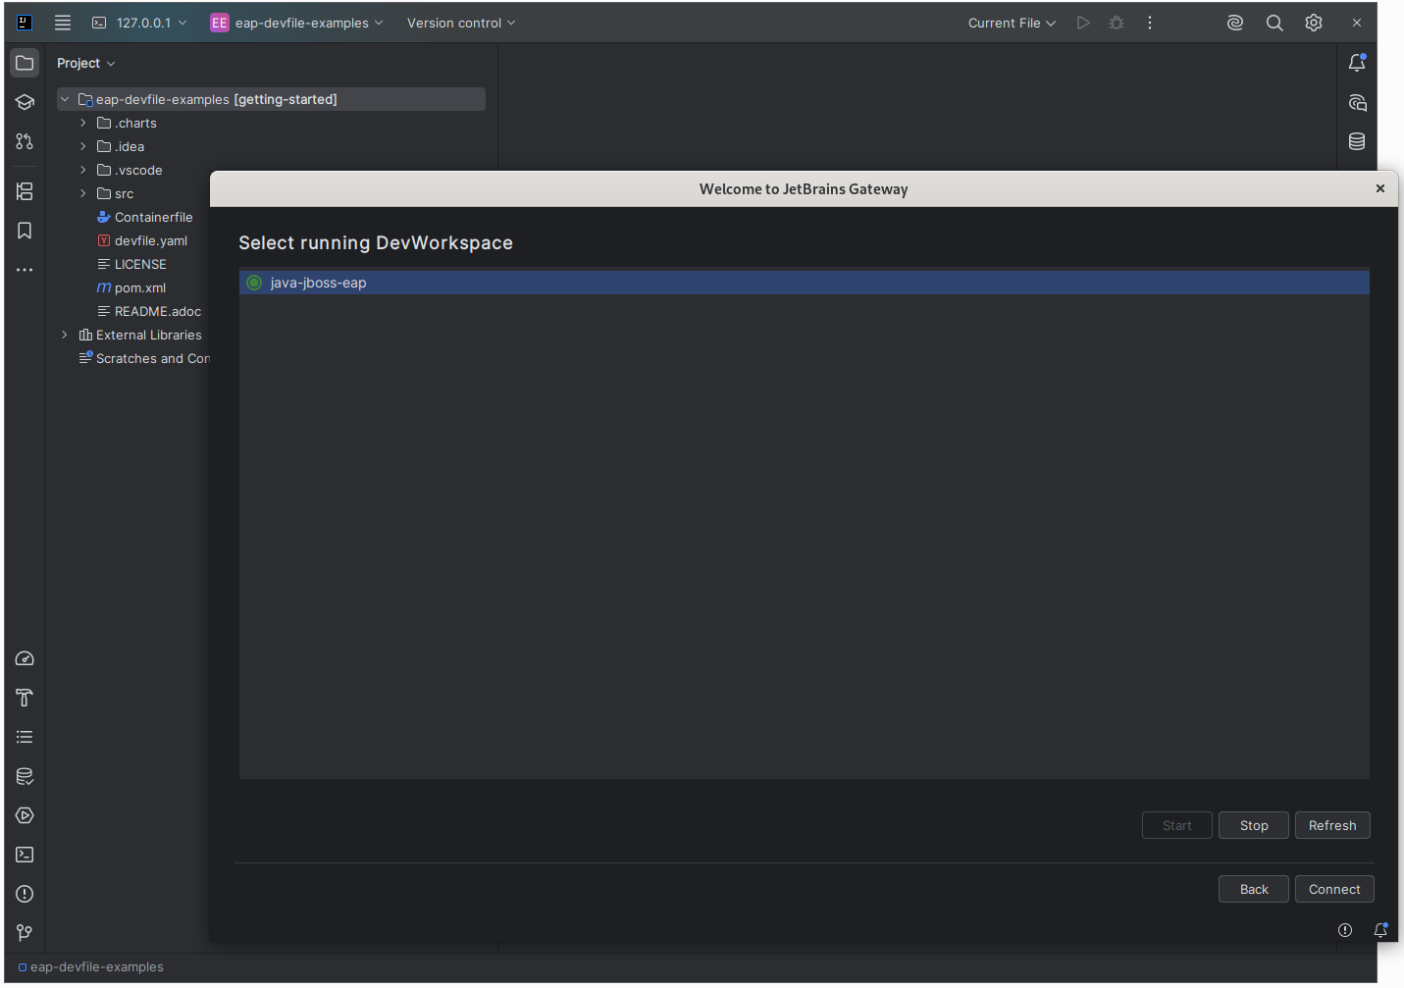This screenshot has height=988, width=1404.
Task: Click the warning circle icon in dialog footer
Action: point(1345,930)
